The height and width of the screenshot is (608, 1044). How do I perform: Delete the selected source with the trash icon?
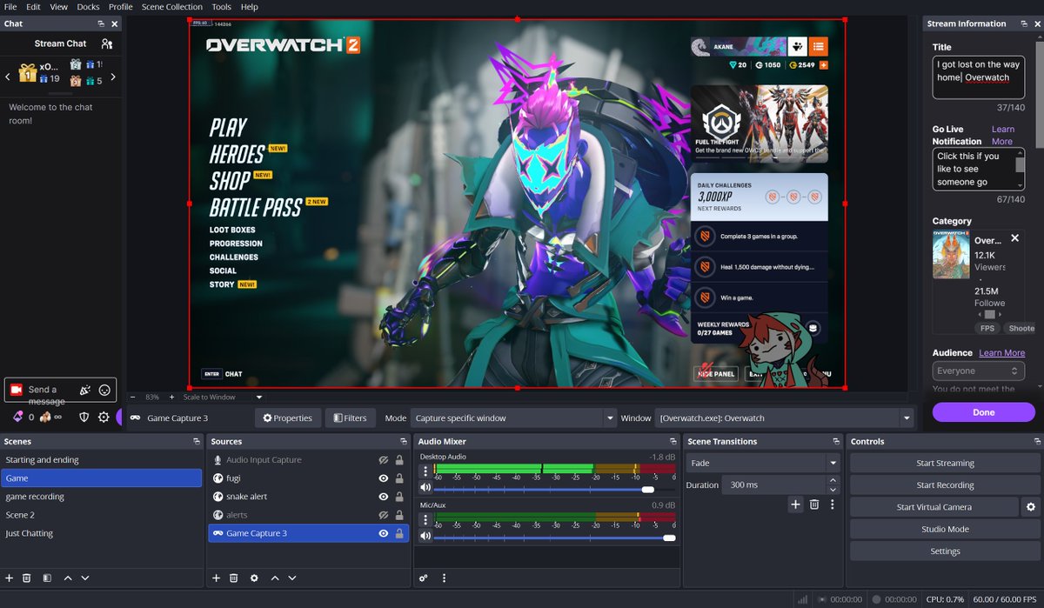pos(234,578)
